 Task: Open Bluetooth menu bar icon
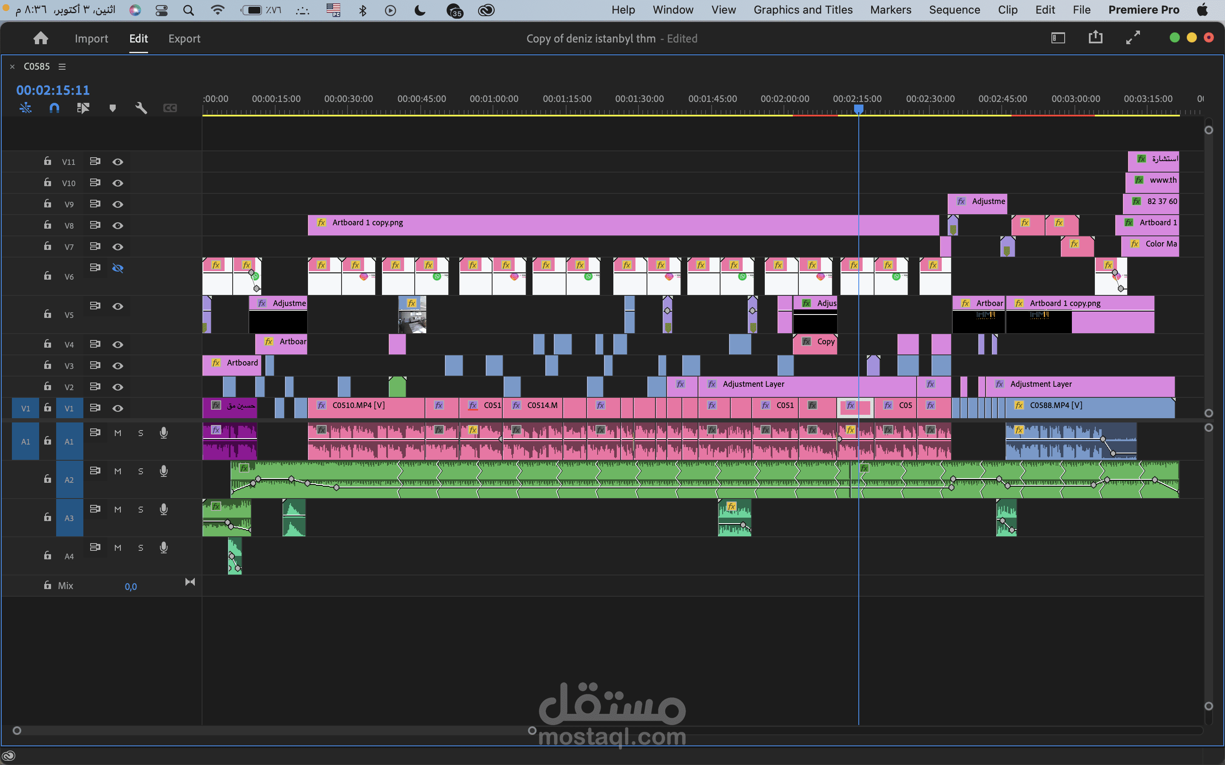[362, 10]
